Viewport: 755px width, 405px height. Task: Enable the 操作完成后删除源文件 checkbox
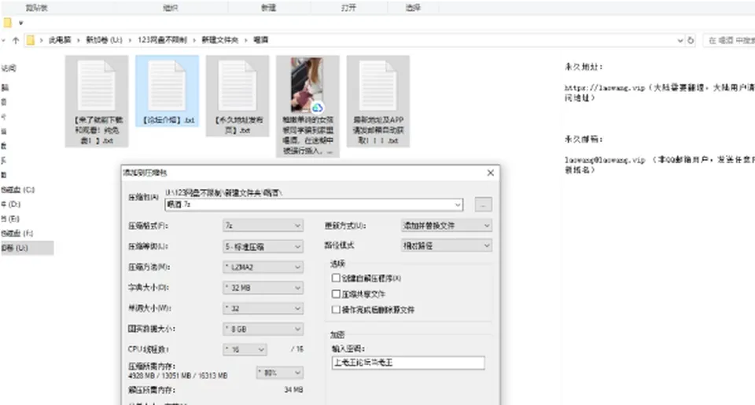(x=336, y=309)
